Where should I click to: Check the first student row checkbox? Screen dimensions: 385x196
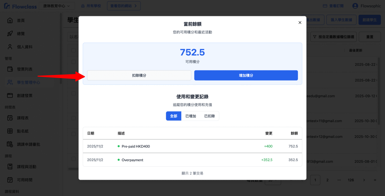(74, 62)
